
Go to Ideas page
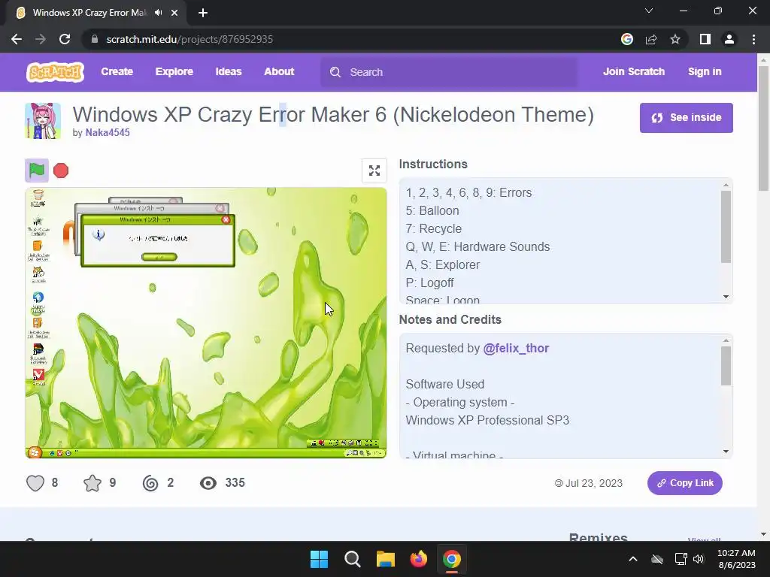click(229, 71)
